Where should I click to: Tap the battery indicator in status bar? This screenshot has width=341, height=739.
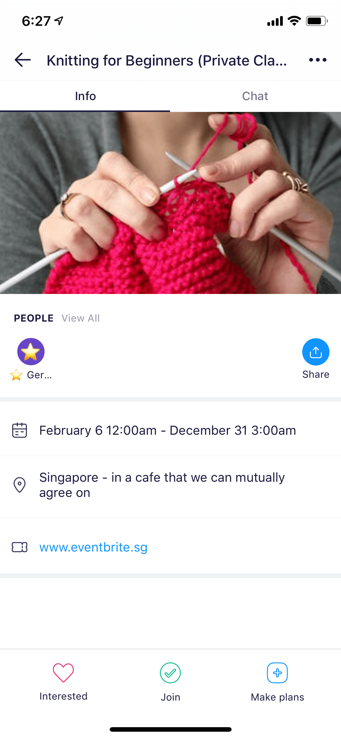coord(317,21)
